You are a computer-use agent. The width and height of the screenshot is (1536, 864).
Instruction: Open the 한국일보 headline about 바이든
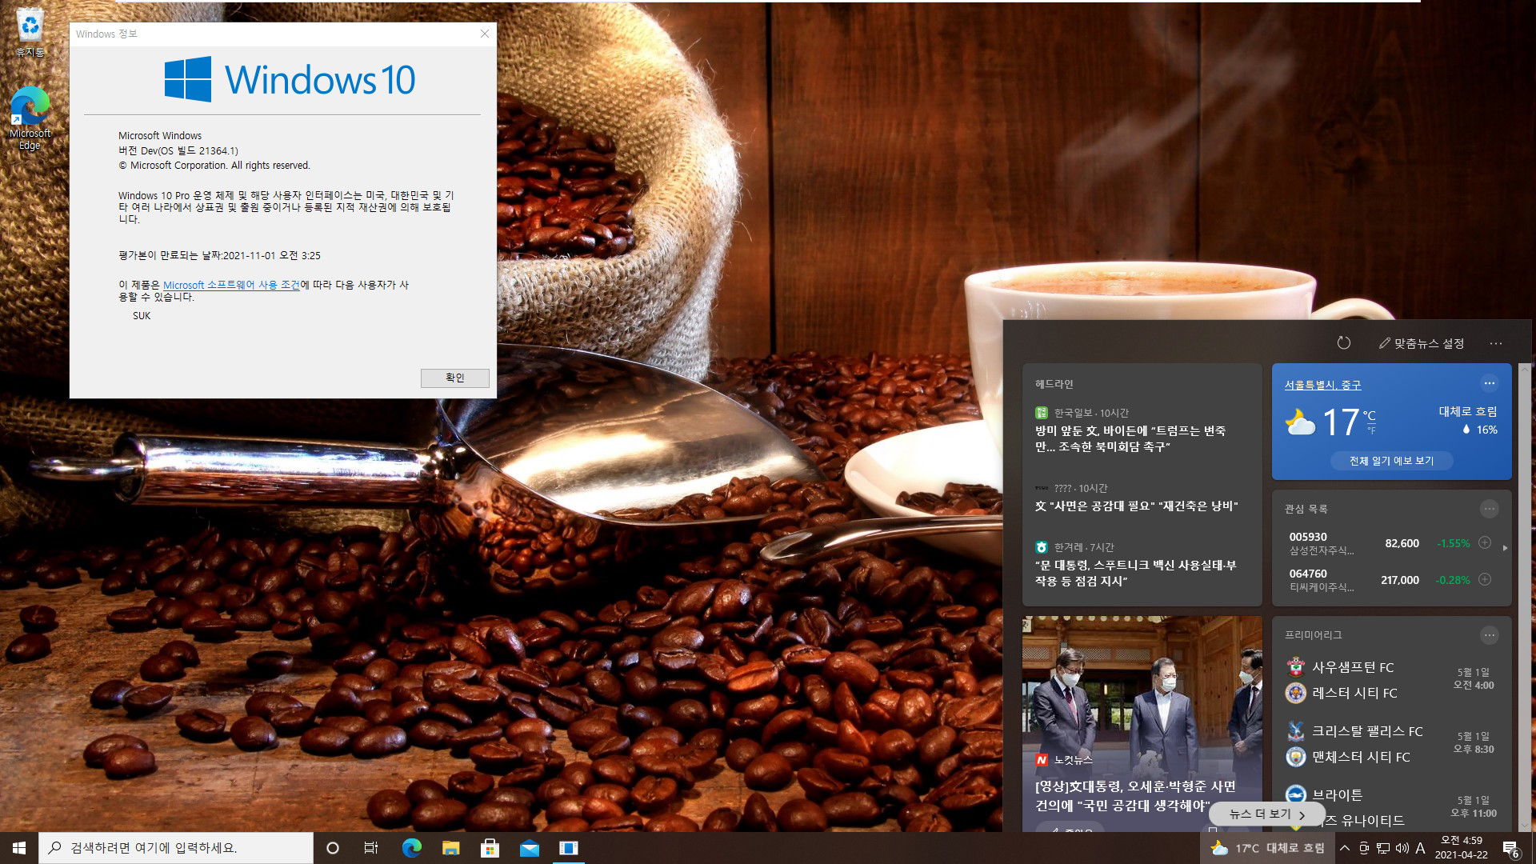[1130, 438]
